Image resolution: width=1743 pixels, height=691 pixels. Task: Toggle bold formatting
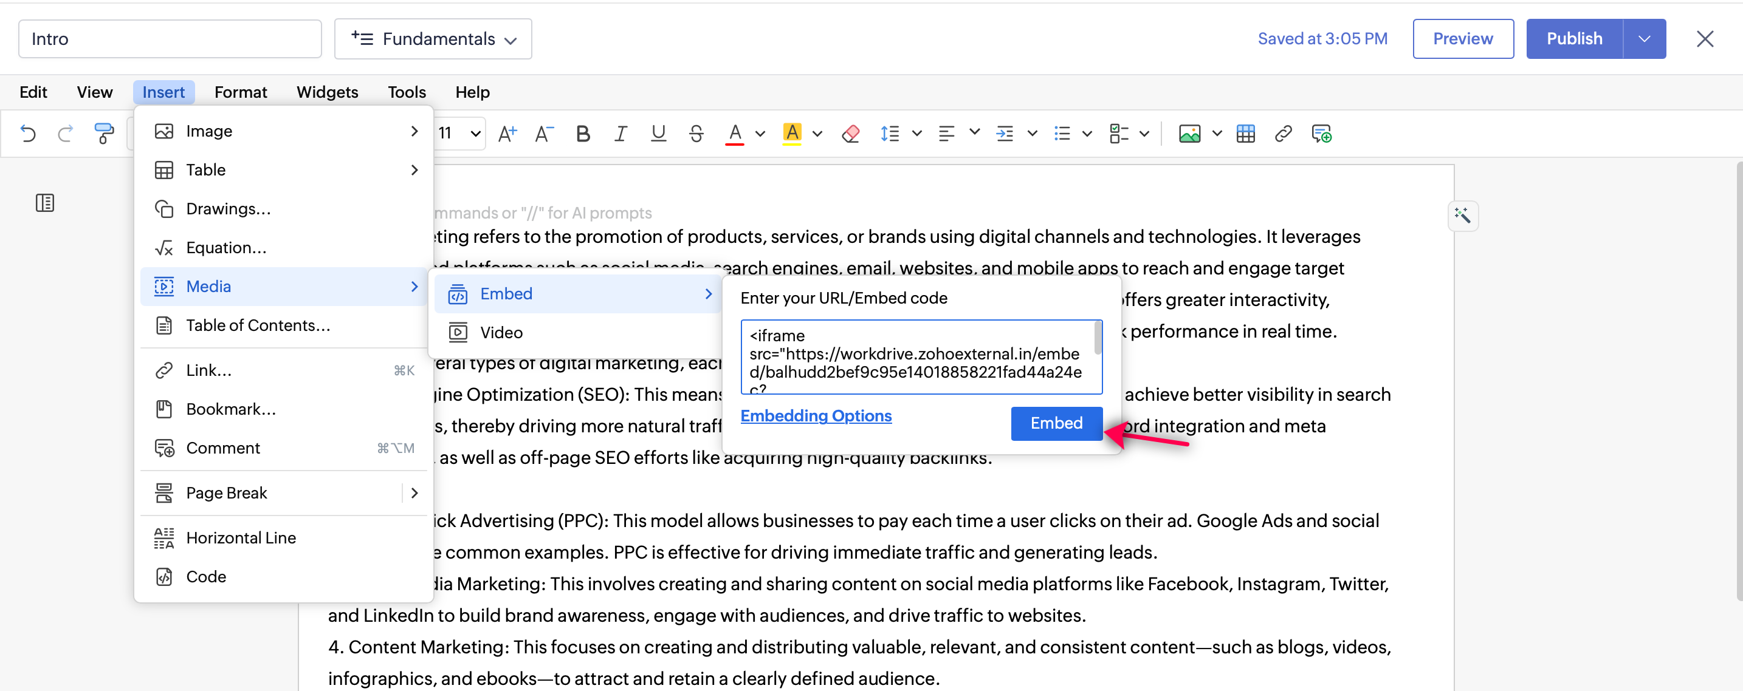point(583,134)
